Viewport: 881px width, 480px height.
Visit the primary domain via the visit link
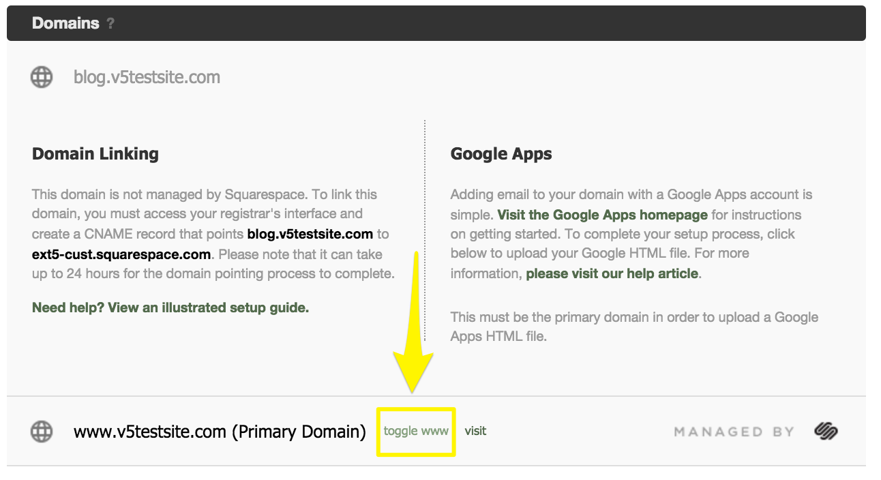click(475, 431)
